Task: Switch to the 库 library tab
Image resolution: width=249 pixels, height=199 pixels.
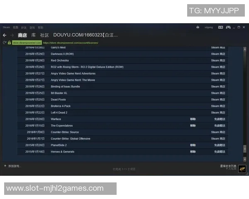Action: 34,35
